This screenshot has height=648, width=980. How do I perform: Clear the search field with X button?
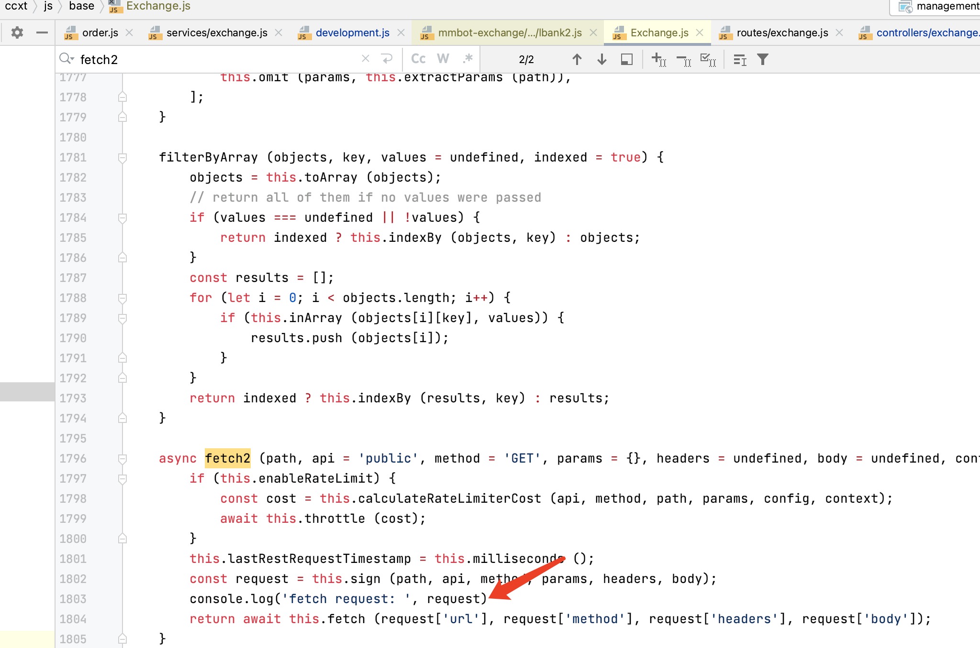[x=366, y=58]
